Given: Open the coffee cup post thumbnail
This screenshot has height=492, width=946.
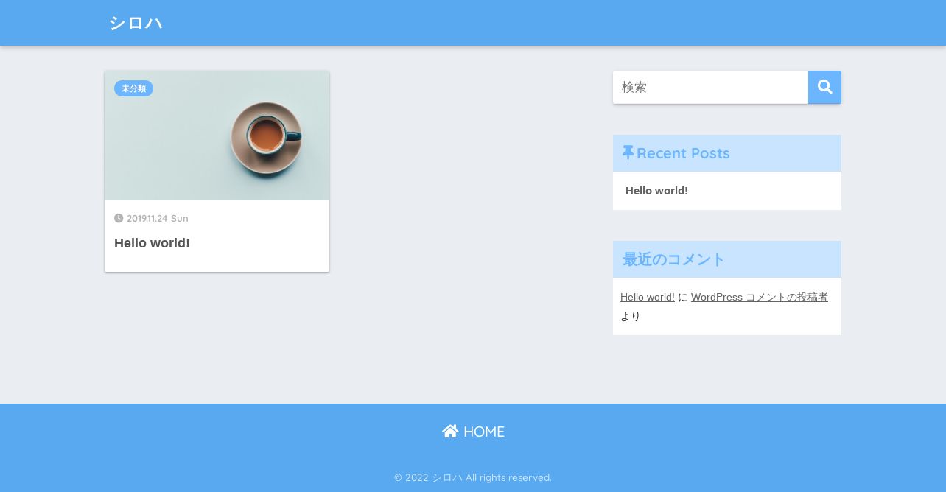Looking at the screenshot, I should tap(217, 136).
